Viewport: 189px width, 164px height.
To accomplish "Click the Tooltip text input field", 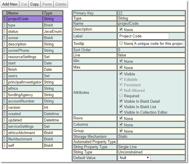I will (158, 44).
